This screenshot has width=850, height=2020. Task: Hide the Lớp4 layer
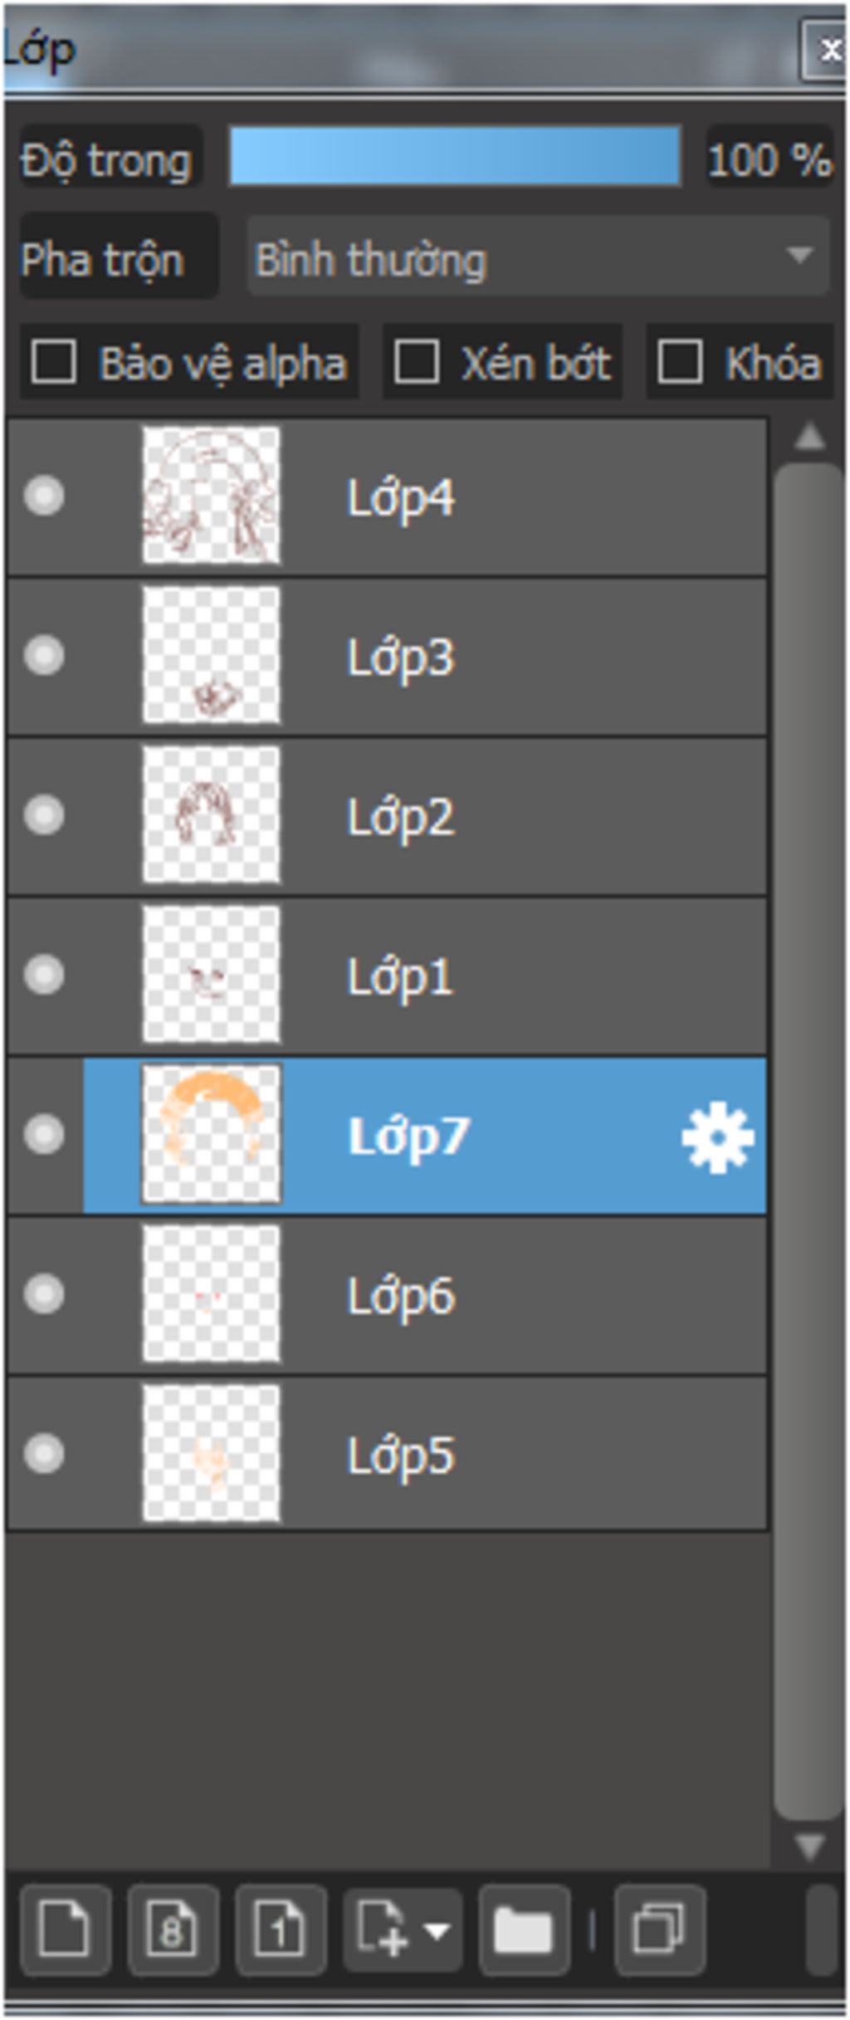pyautogui.click(x=44, y=496)
